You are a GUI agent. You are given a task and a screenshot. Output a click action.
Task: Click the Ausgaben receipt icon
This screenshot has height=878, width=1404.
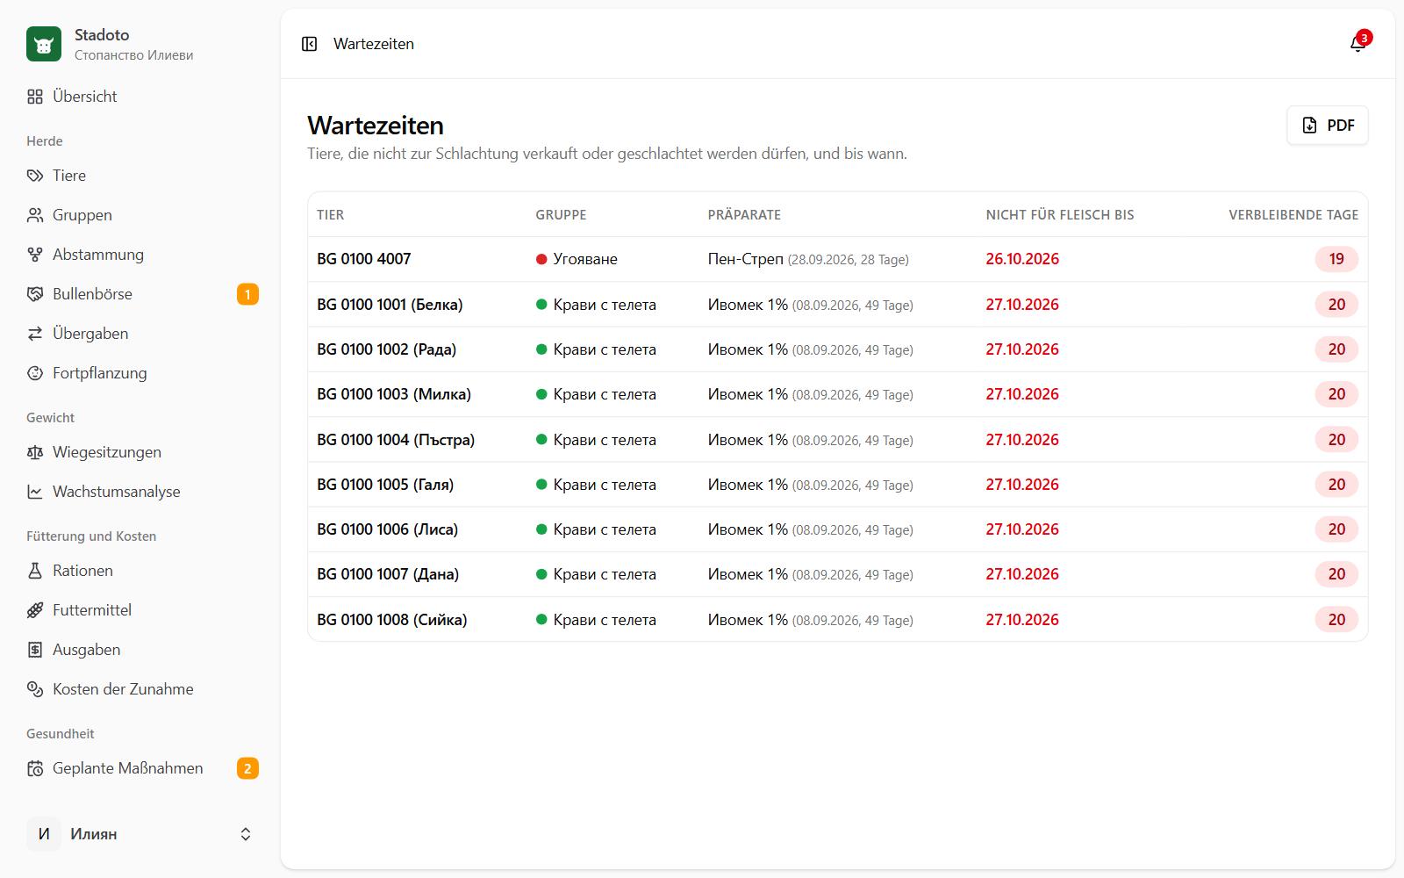point(35,650)
